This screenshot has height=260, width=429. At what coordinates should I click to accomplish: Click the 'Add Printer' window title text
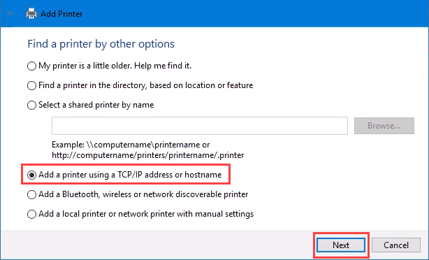coord(61,14)
